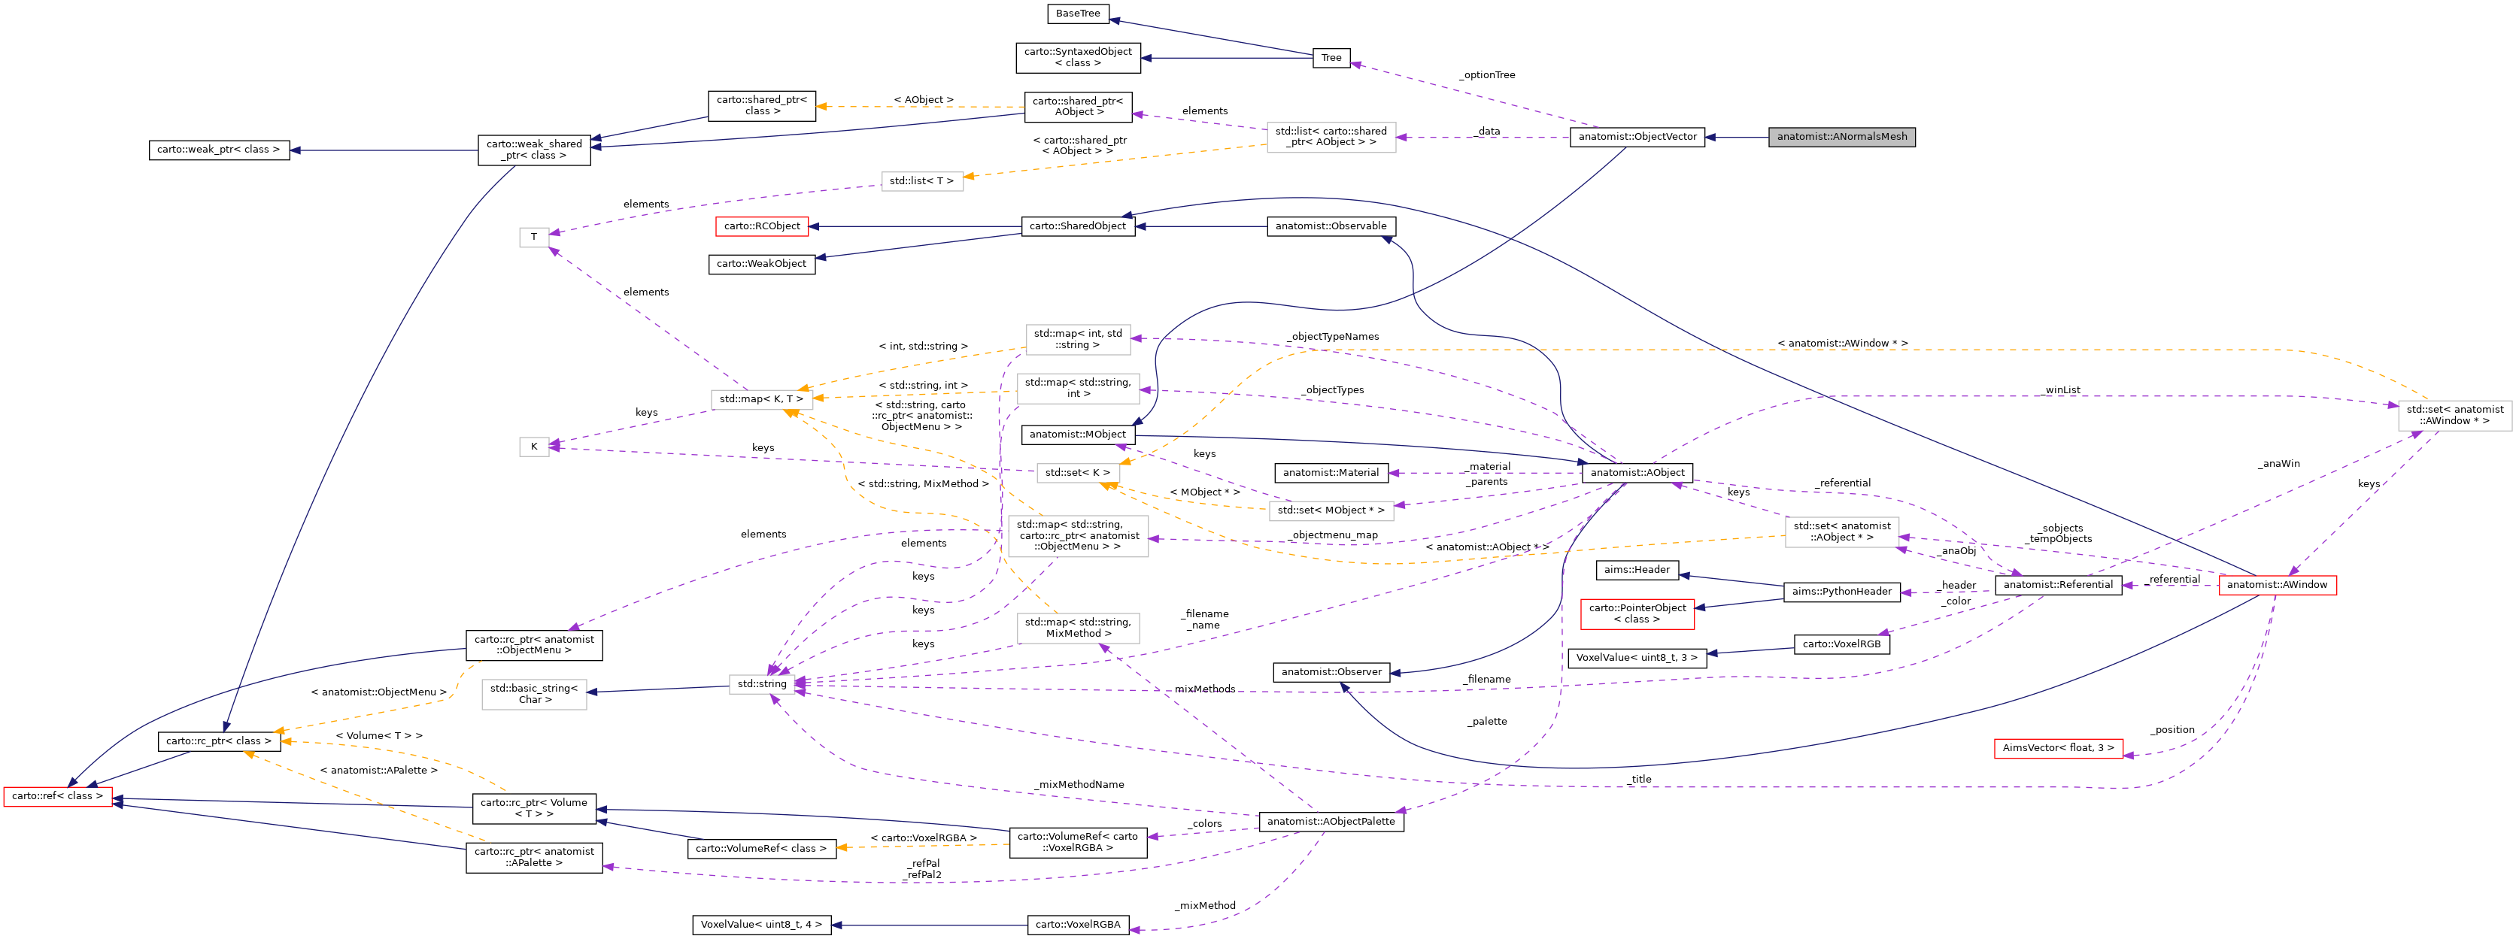The image size is (2516, 939).
Task: Select carto::weak_ptr< class > node
Action: tap(219, 150)
